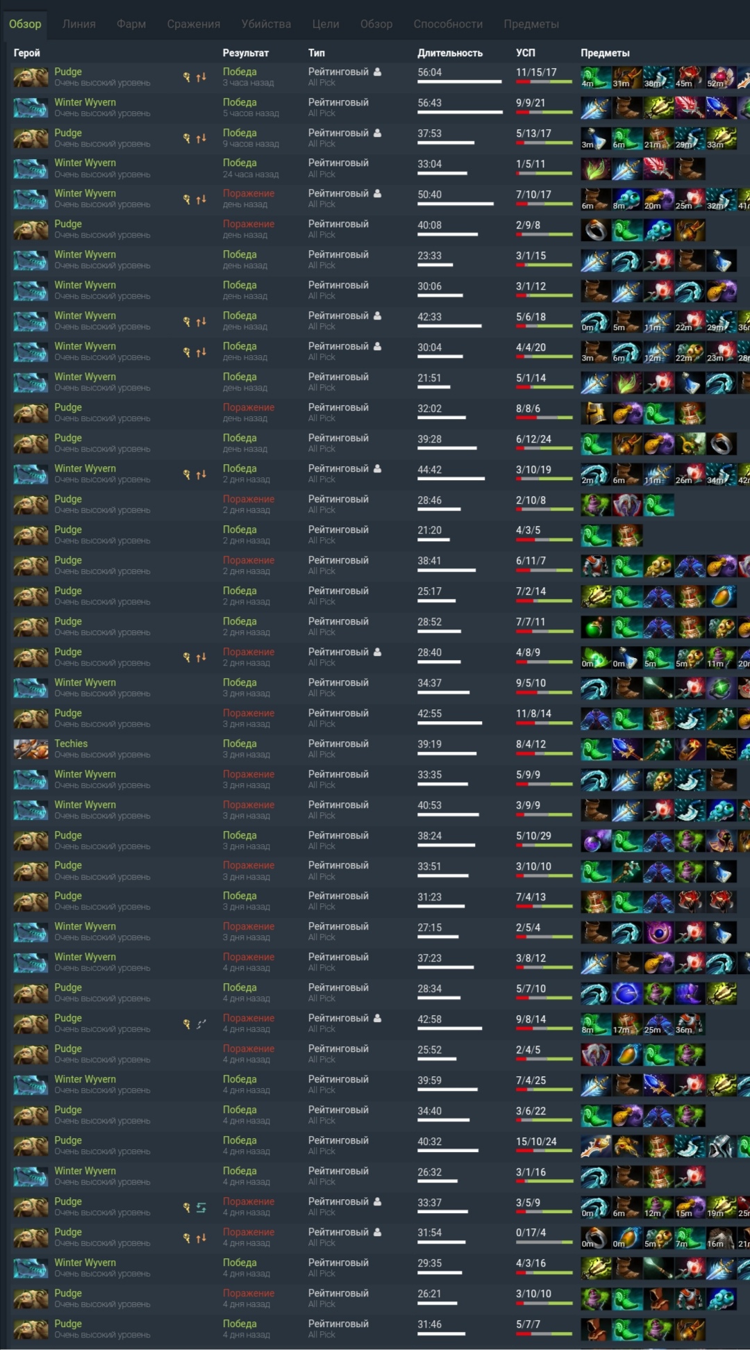Image resolution: width=750 pixels, height=1350 pixels.
Task: Select first item icon in 21:20 match
Action: [596, 535]
